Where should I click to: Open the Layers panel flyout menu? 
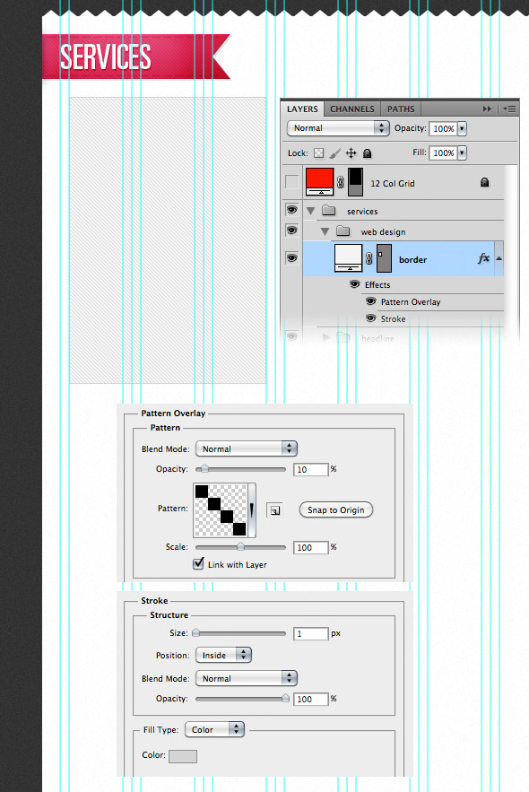[x=510, y=109]
